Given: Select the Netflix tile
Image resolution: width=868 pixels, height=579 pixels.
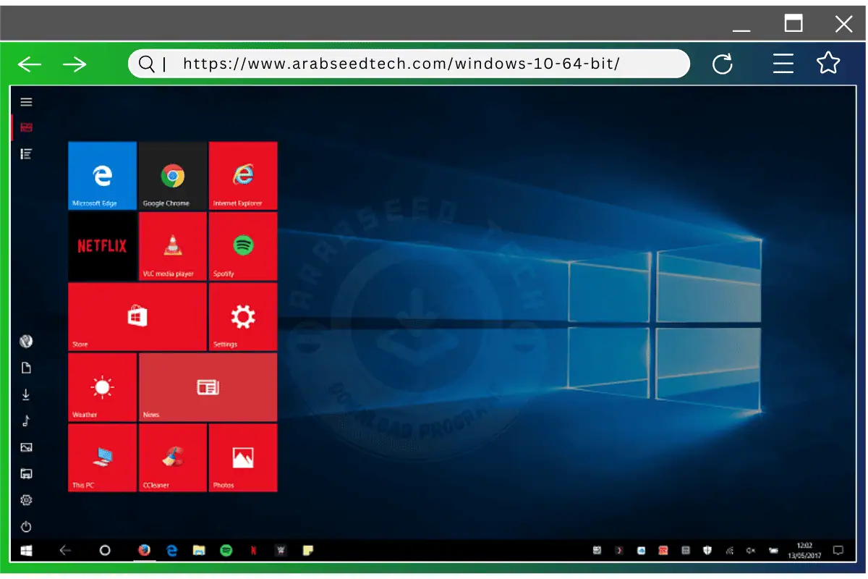Looking at the screenshot, I should coord(101,245).
